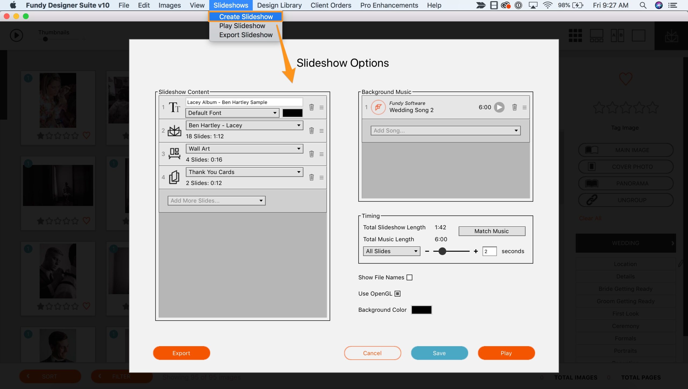Switch to grid thumbnail view icon
Screen dimensions: 688x389
tap(575, 35)
